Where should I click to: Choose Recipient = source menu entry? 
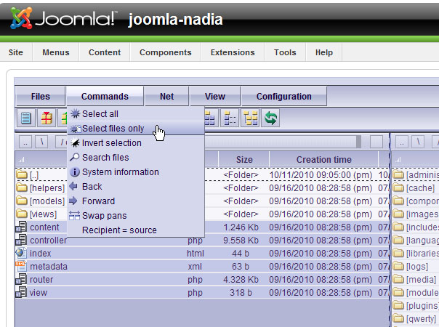click(x=136, y=230)
